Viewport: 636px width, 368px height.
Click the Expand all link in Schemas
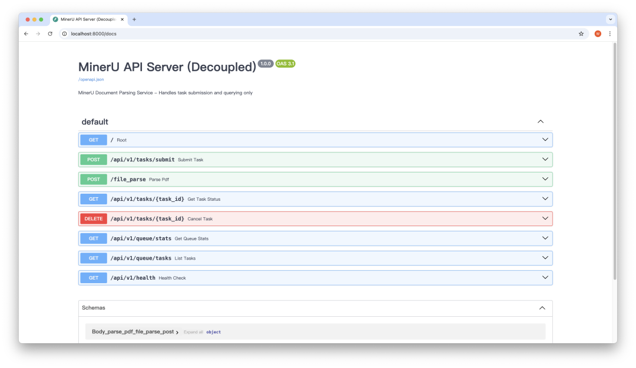193,332
